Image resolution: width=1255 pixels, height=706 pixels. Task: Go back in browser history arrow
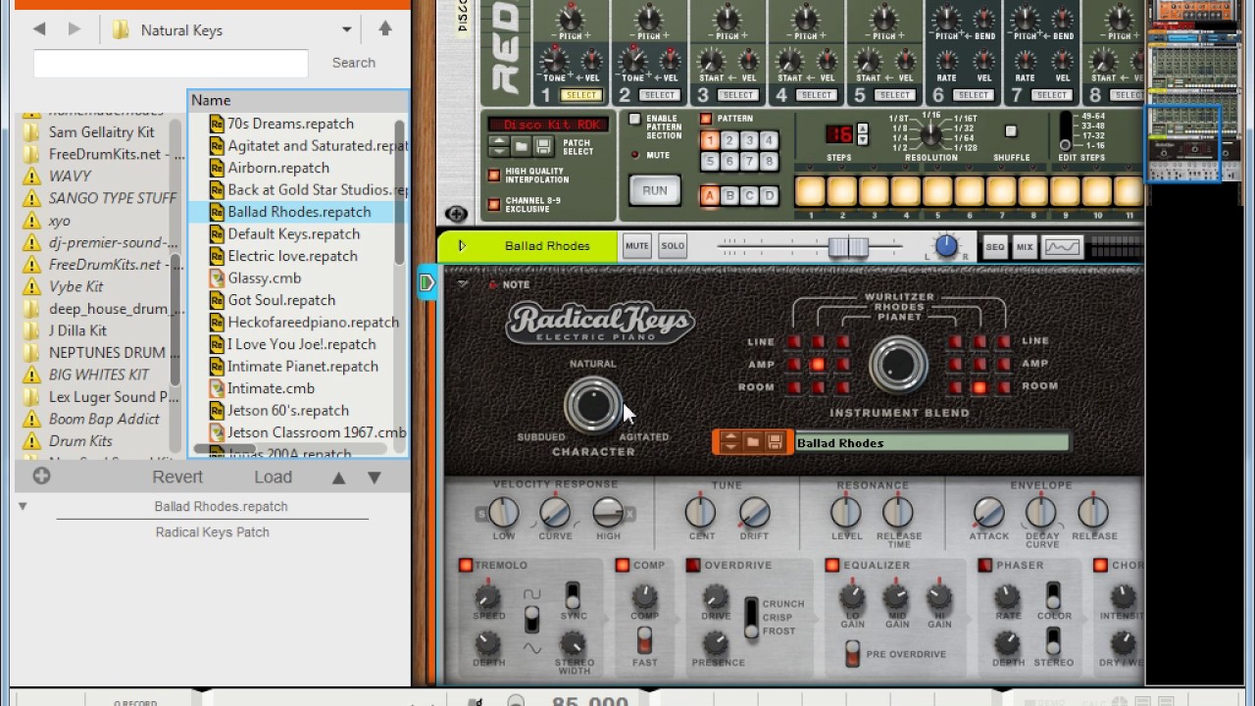click(39, 29)
